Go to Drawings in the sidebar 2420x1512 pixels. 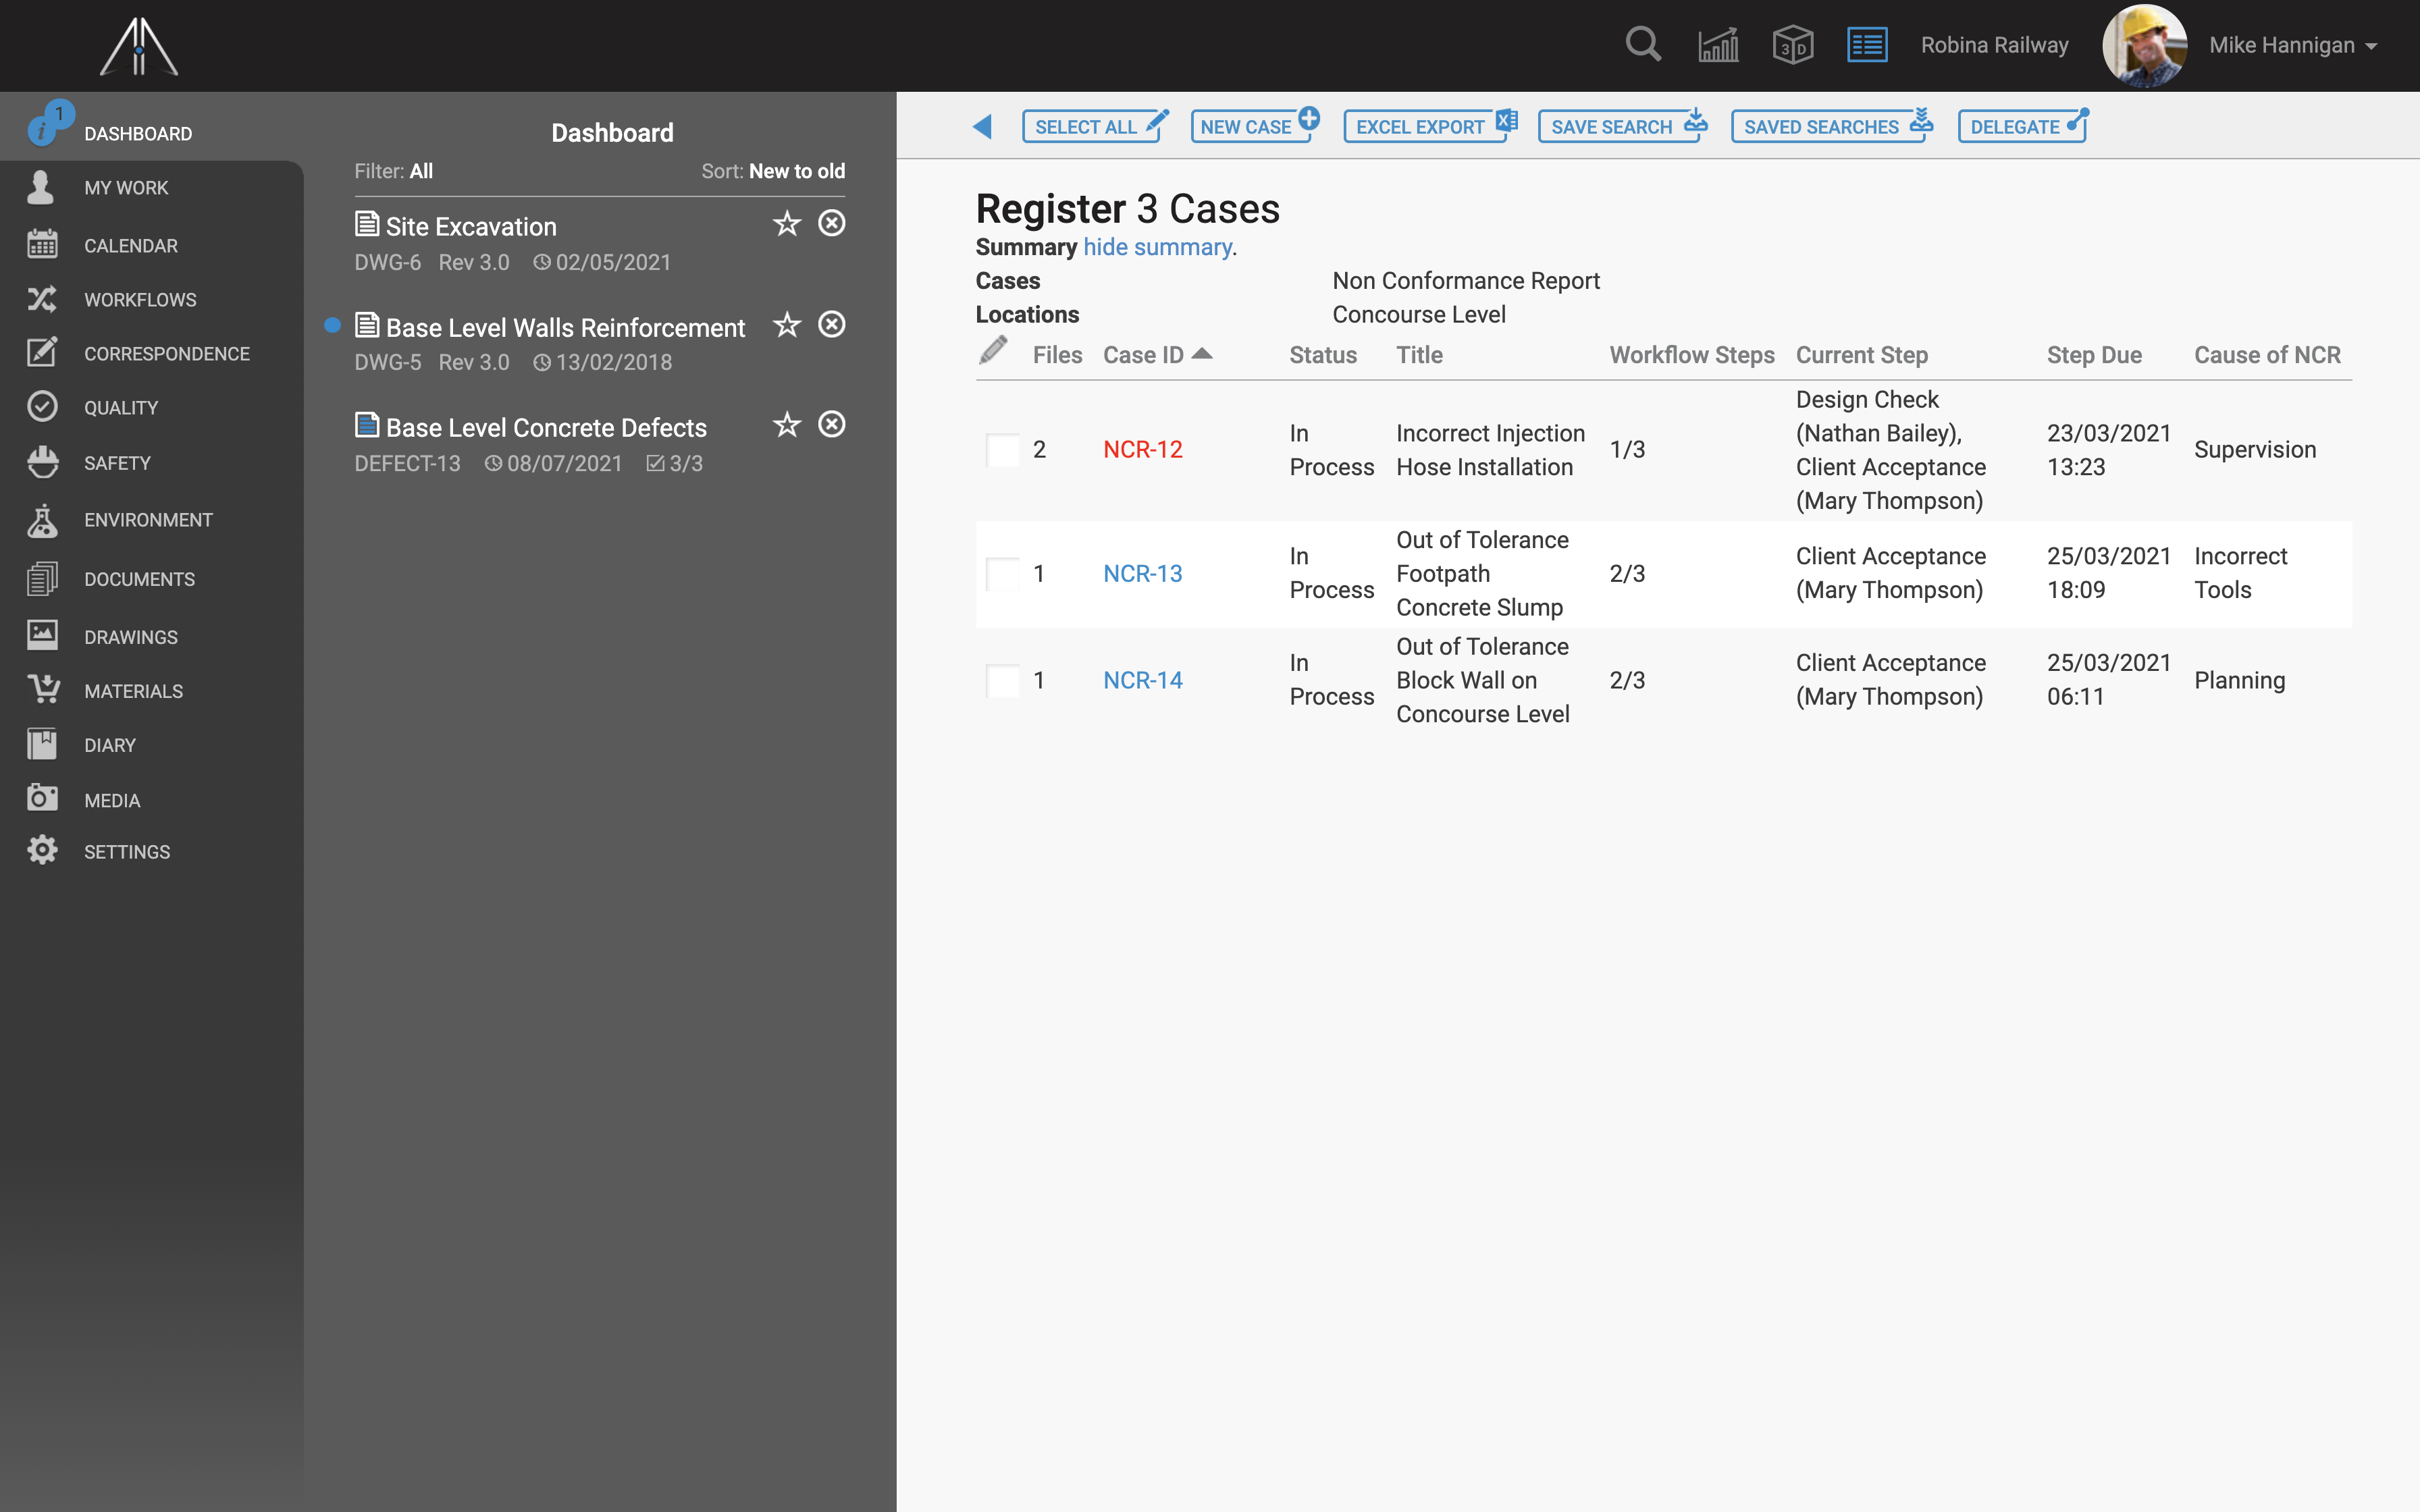click(130, 637)
